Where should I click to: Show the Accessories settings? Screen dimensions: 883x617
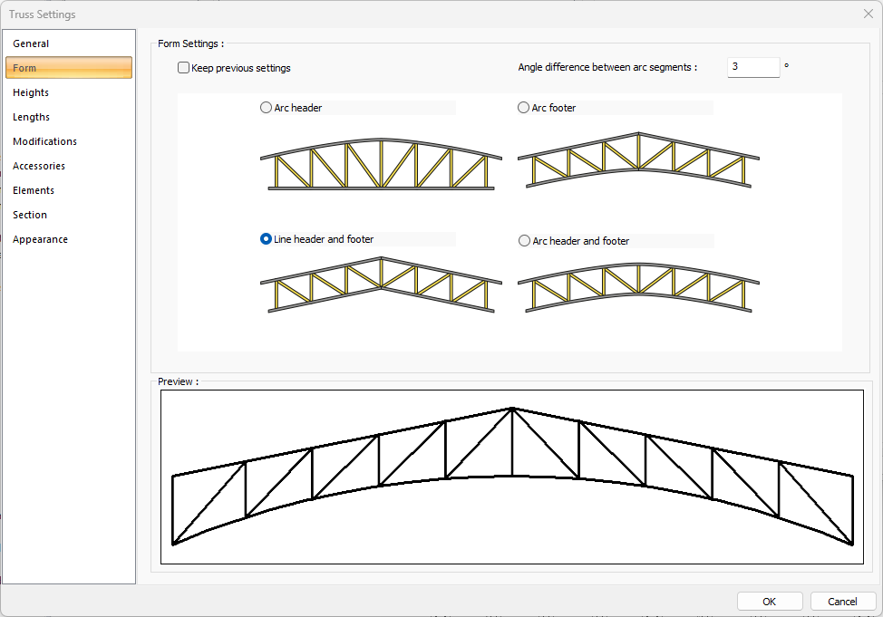tap(39, 166)
